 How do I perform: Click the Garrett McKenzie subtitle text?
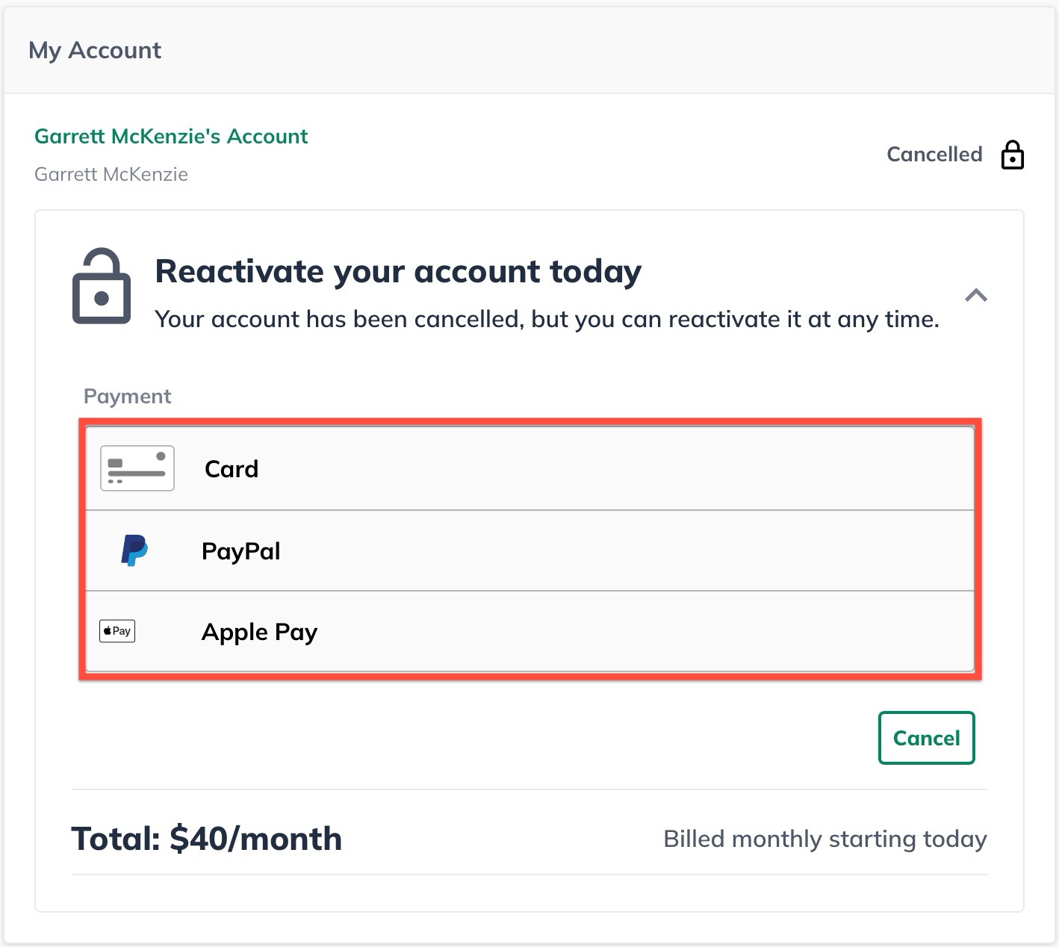click(x=111, y=174)
